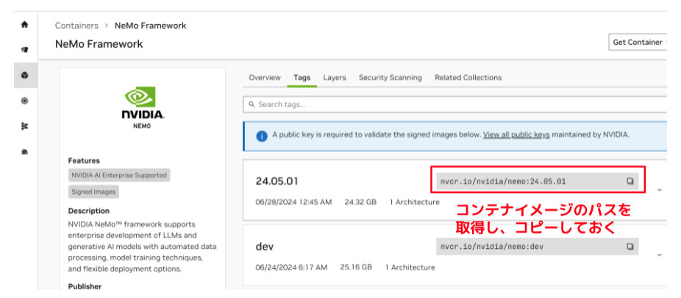
Task: Click the Helm Charts icon in sidebar
Action: coord(25,101)
